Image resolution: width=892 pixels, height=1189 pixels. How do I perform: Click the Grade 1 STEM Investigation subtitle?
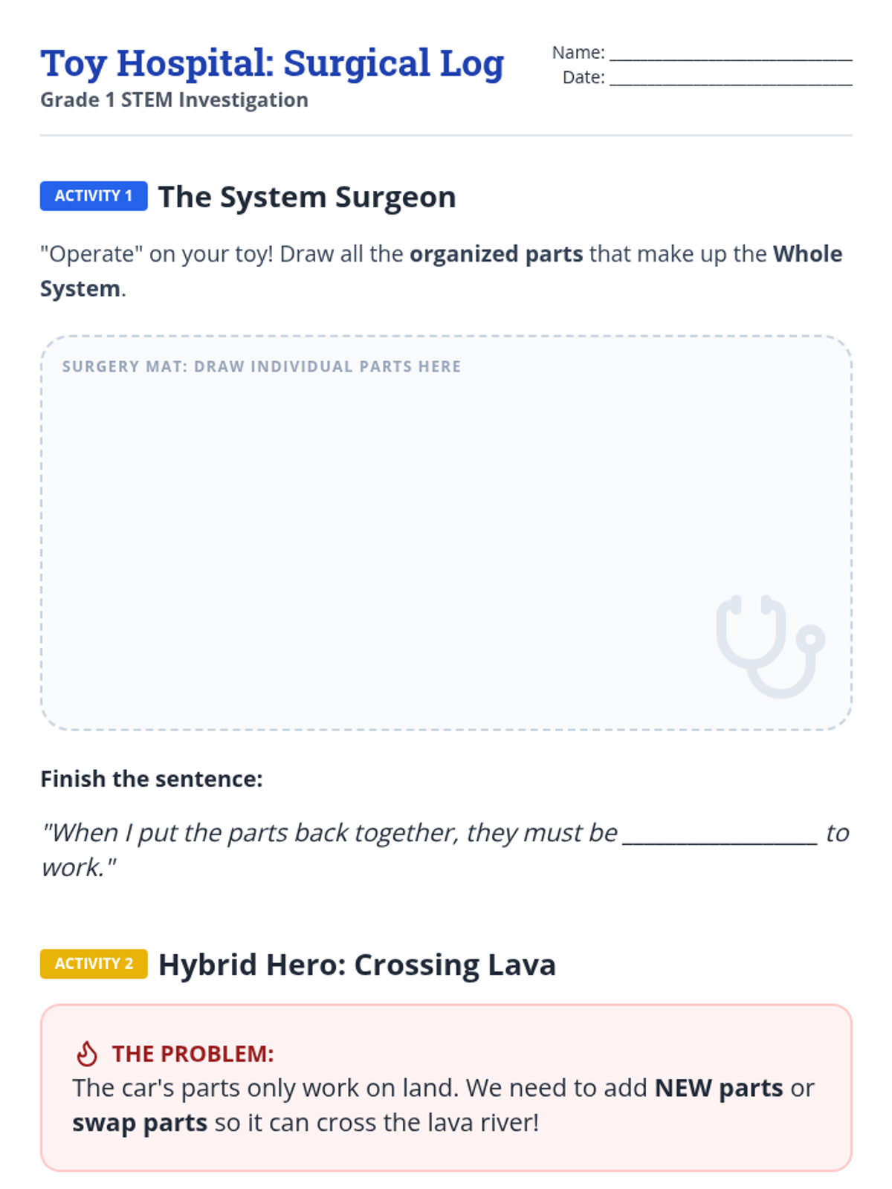pos(174,100)
